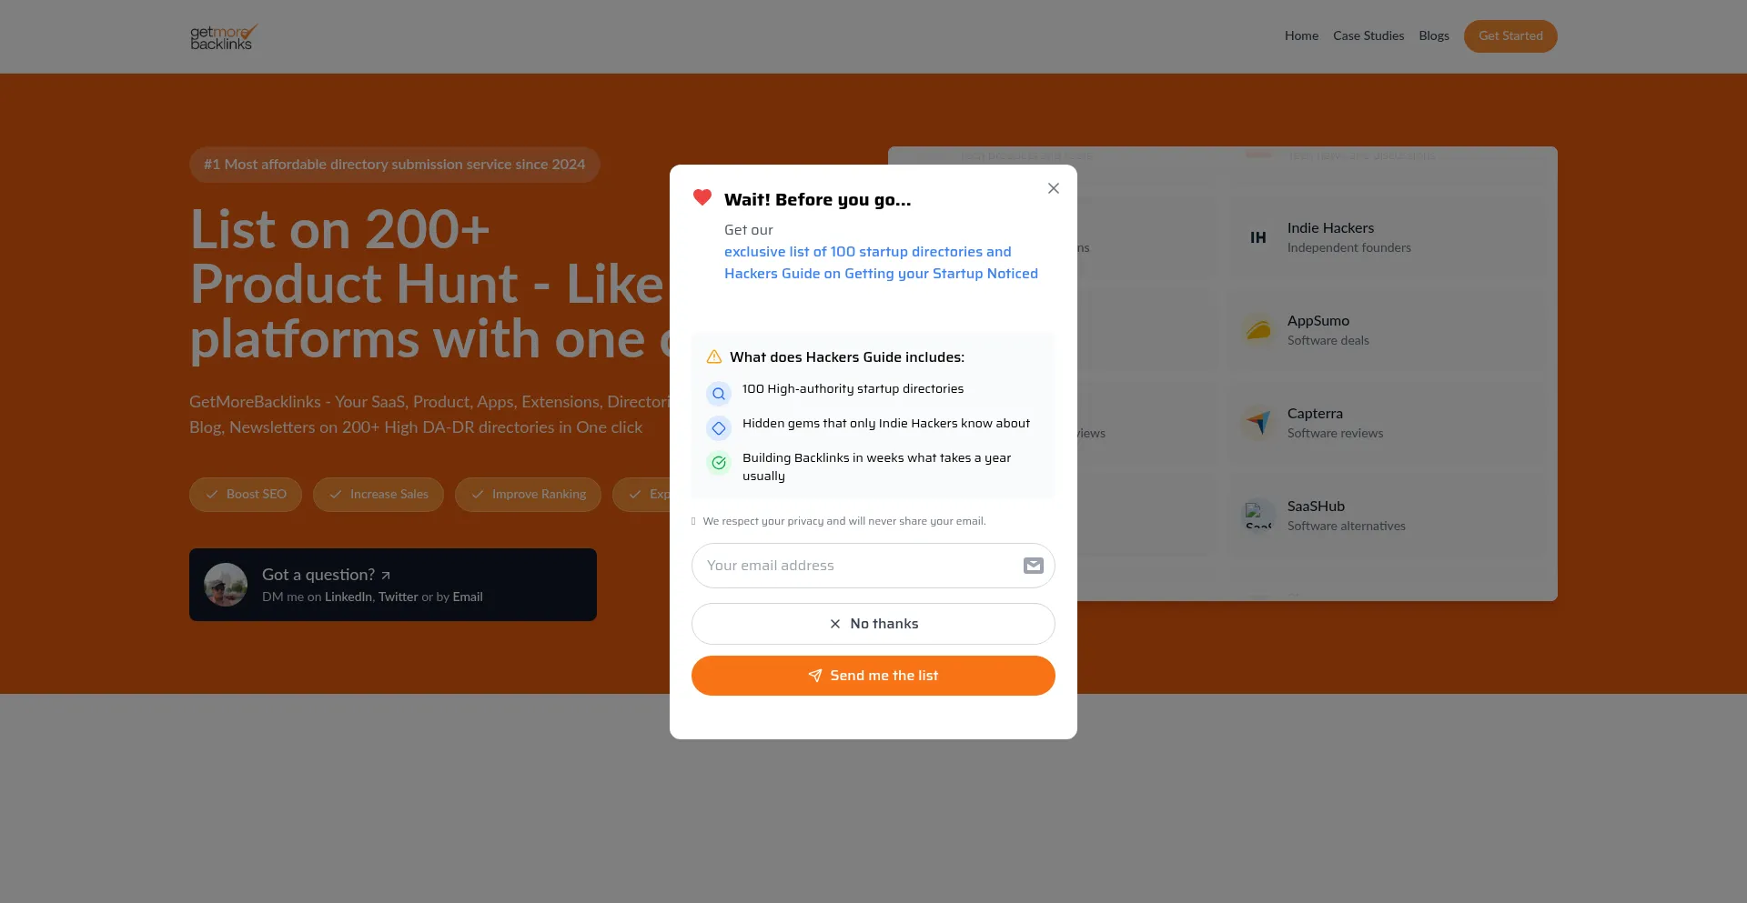Click the AppSumo logo icon
This screenshot has height=903, width=1747.
(x=1258, y=330)
